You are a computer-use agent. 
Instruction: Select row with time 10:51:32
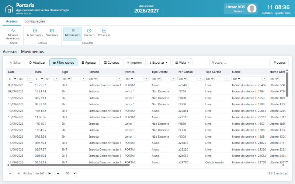pos(146,111)
